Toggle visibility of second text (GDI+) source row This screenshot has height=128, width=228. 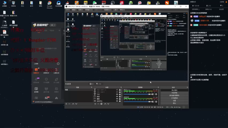117,92
